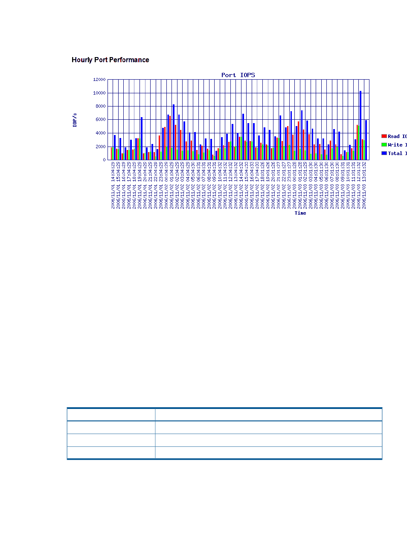Click the blue bar at 2006/11/02 01:04:29
The height and width of the screenshot is (541, 407).
(174, 132)
